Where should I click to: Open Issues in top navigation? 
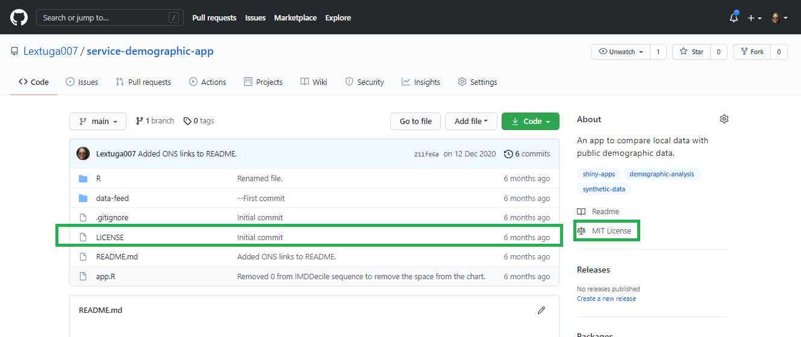tap(255, 17)
